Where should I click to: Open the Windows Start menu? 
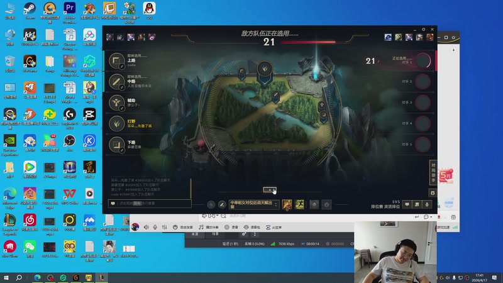coord(6,277)
